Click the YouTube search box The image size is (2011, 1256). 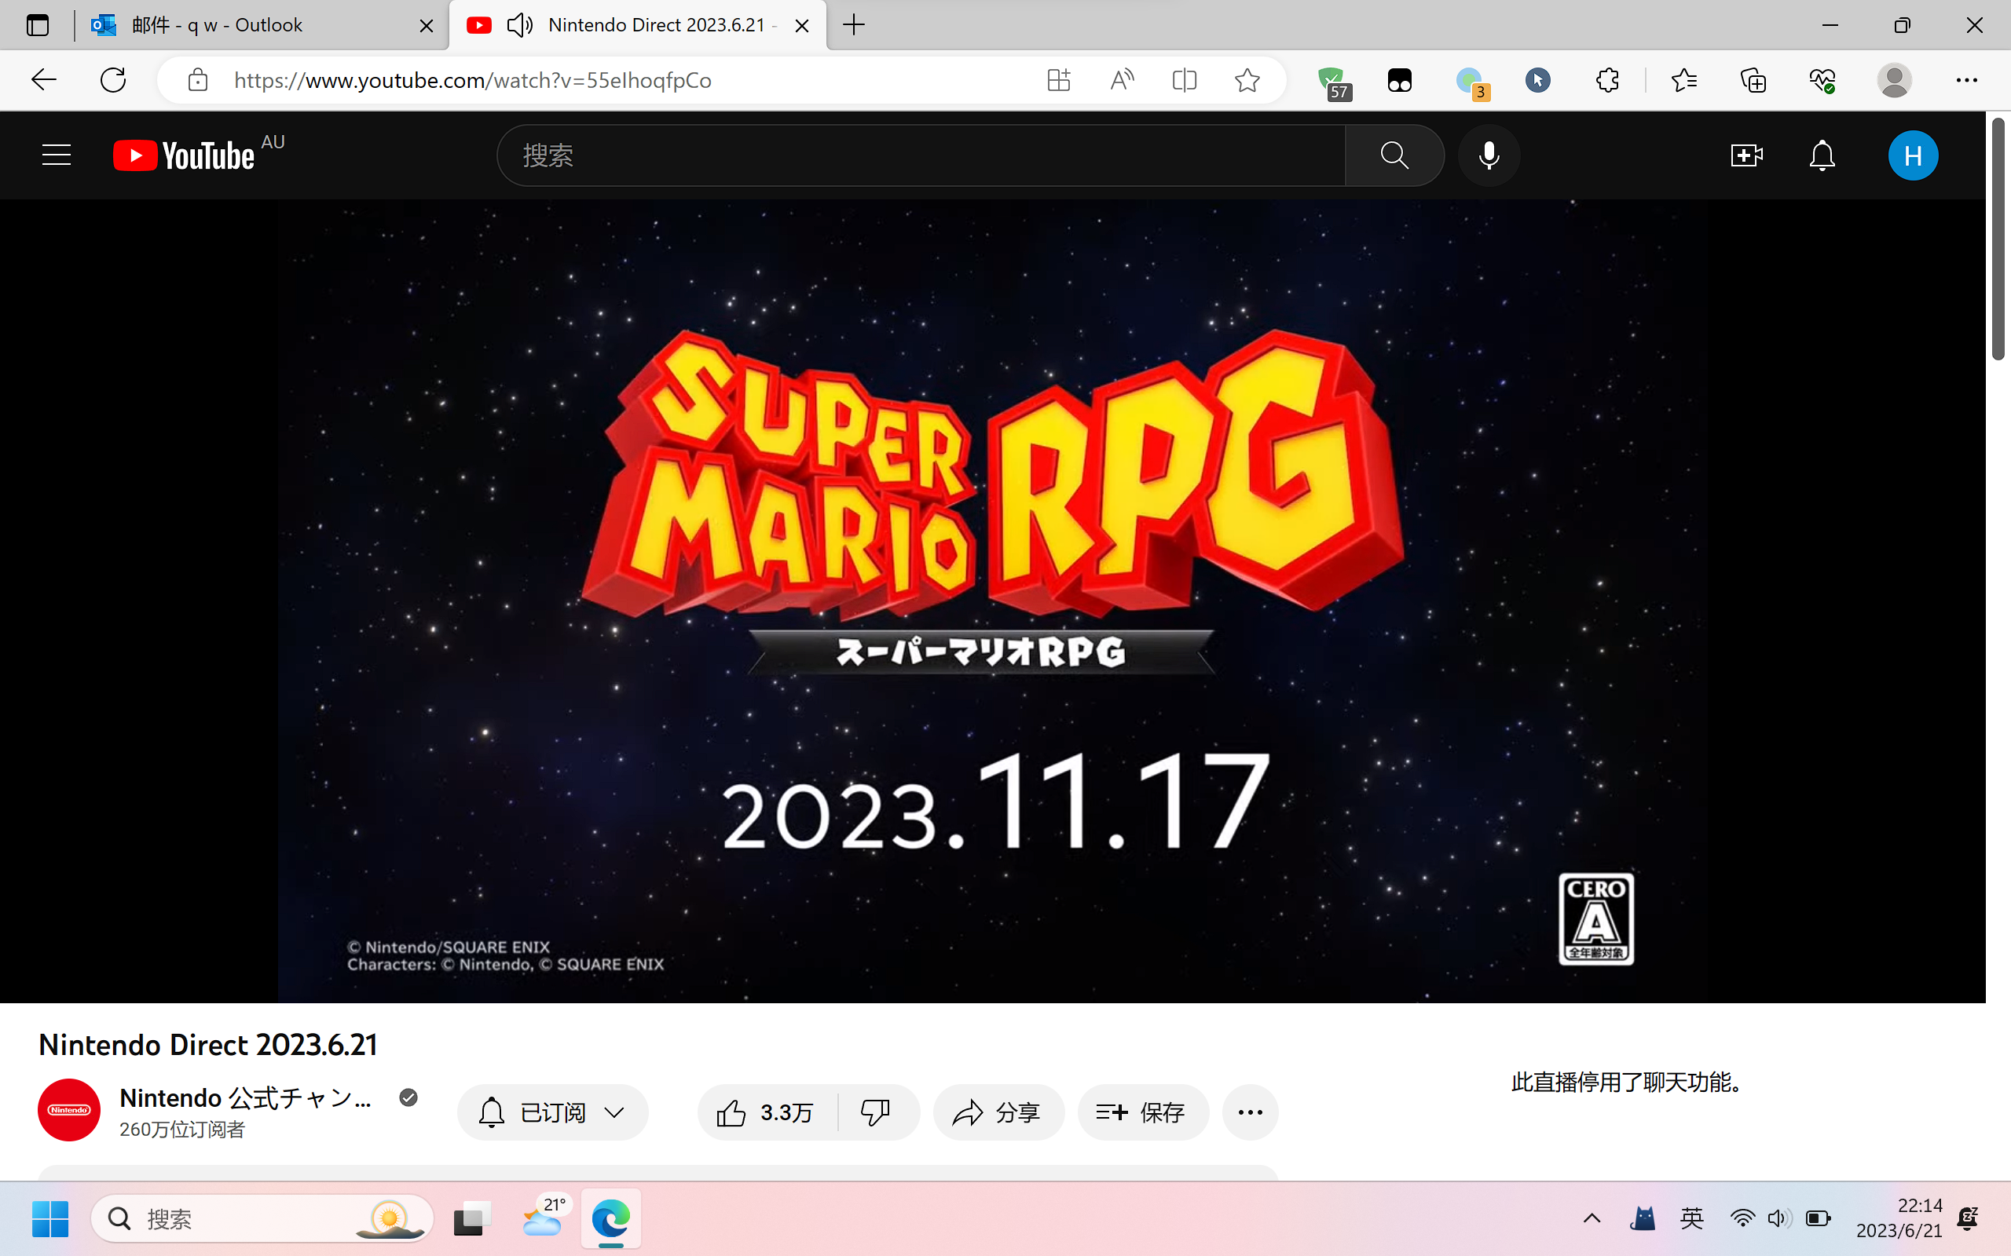click(x=921, y=155)
